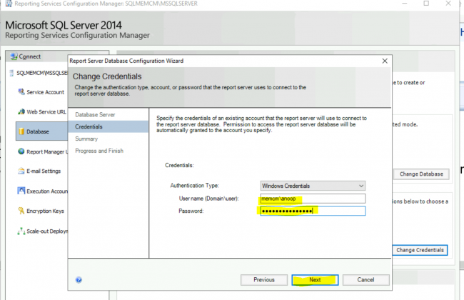Click the Previous button
Viewport: 464px width, 300px height.
264,280
